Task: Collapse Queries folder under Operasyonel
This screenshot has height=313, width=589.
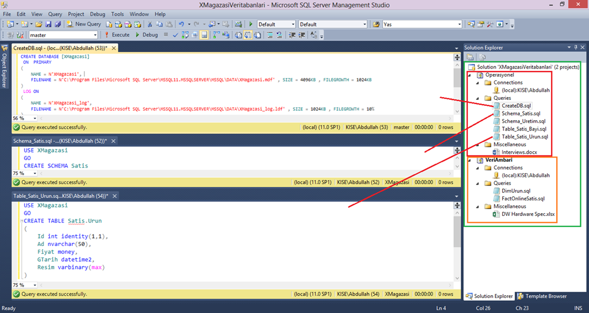Action: pos(478,98)
